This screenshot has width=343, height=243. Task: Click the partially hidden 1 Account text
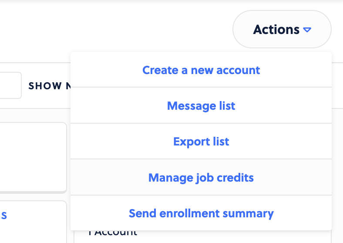[113, 233]
